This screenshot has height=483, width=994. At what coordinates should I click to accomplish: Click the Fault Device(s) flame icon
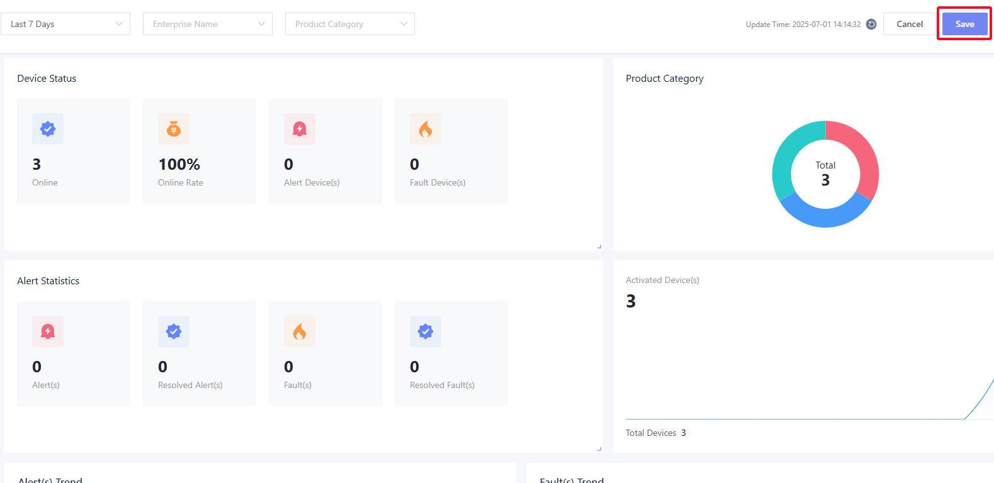[x=426, y=129]
